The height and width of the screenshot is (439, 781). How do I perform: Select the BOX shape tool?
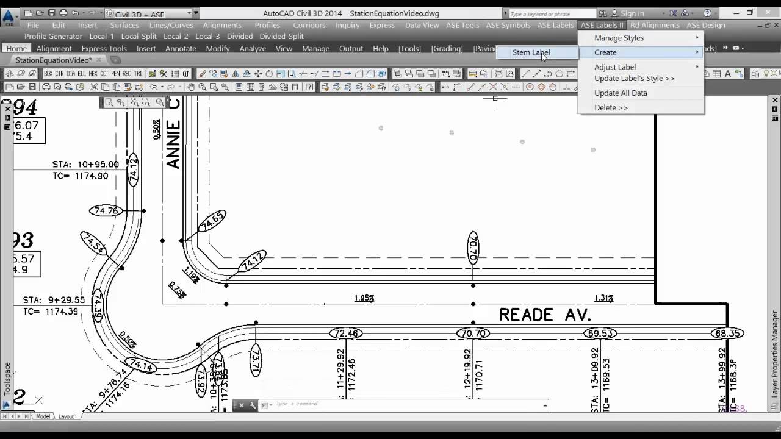(x=48, y=73)
